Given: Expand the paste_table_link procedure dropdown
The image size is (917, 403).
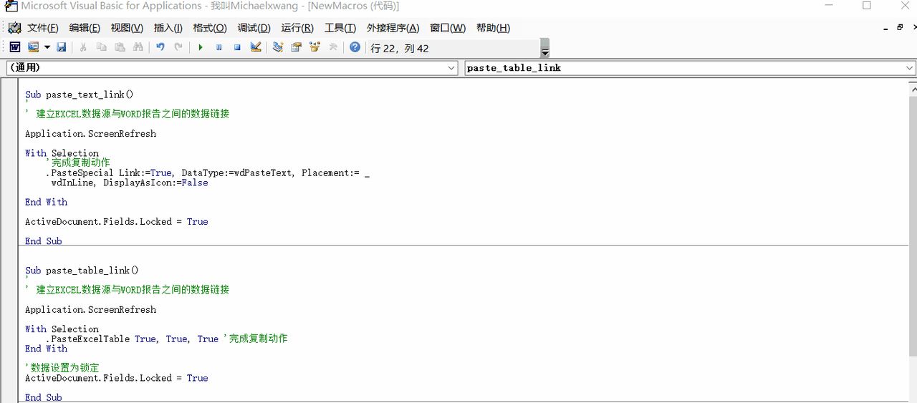Looking at the screenshot, I should tap(910, 67).
